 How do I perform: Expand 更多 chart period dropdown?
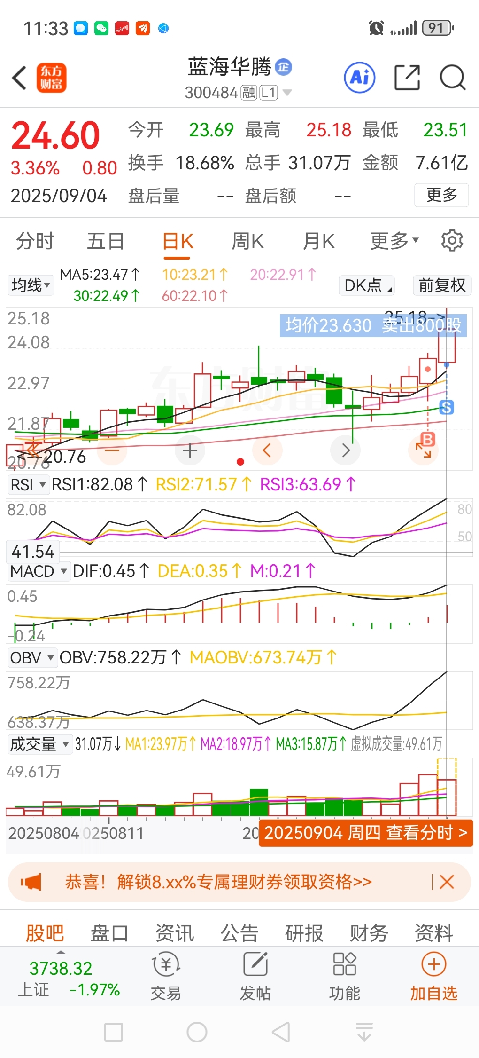pyautogui.click(x=394, y=241)
